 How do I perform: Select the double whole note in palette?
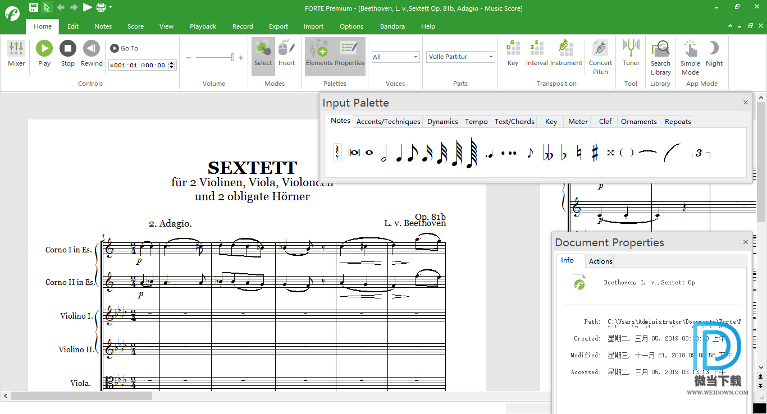[x=354, y=153]
